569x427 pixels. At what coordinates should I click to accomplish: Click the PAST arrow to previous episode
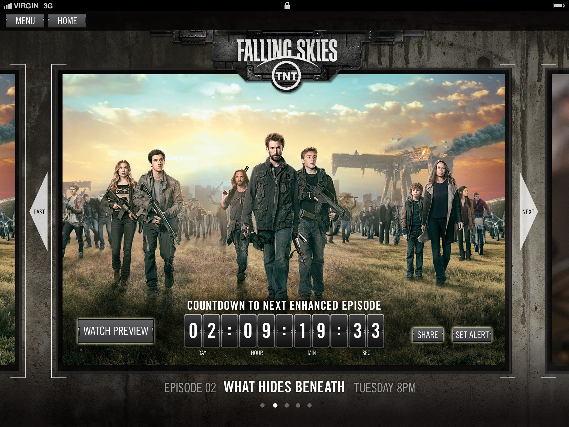39,212
